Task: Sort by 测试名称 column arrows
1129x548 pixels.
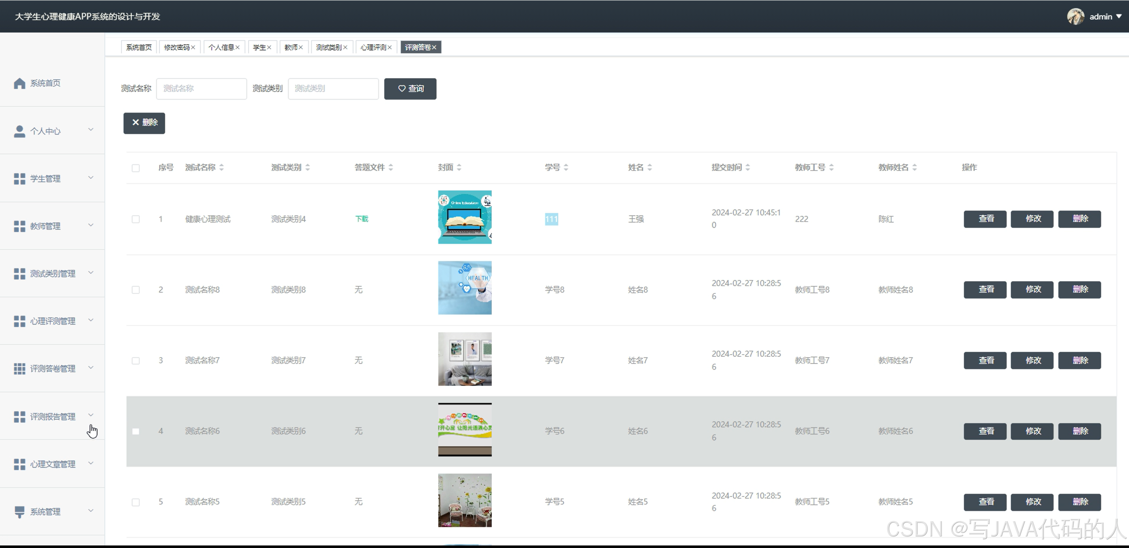Action: coord(221,167)
